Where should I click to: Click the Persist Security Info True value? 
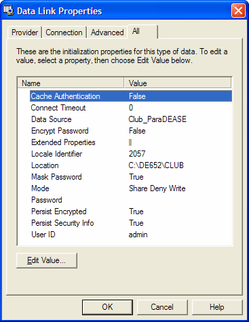tap(136, 223)
